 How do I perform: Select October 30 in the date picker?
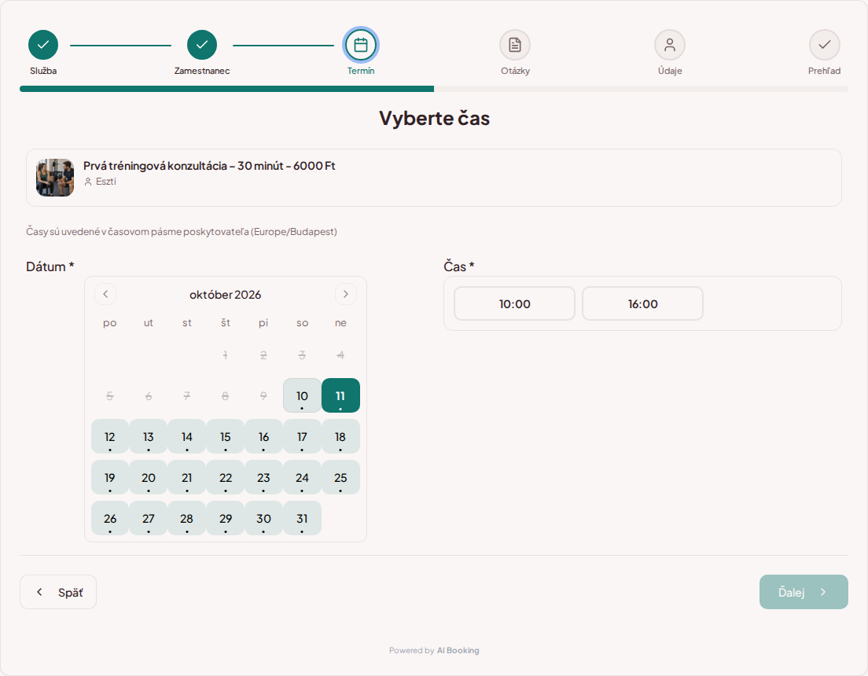coord(263,518)
